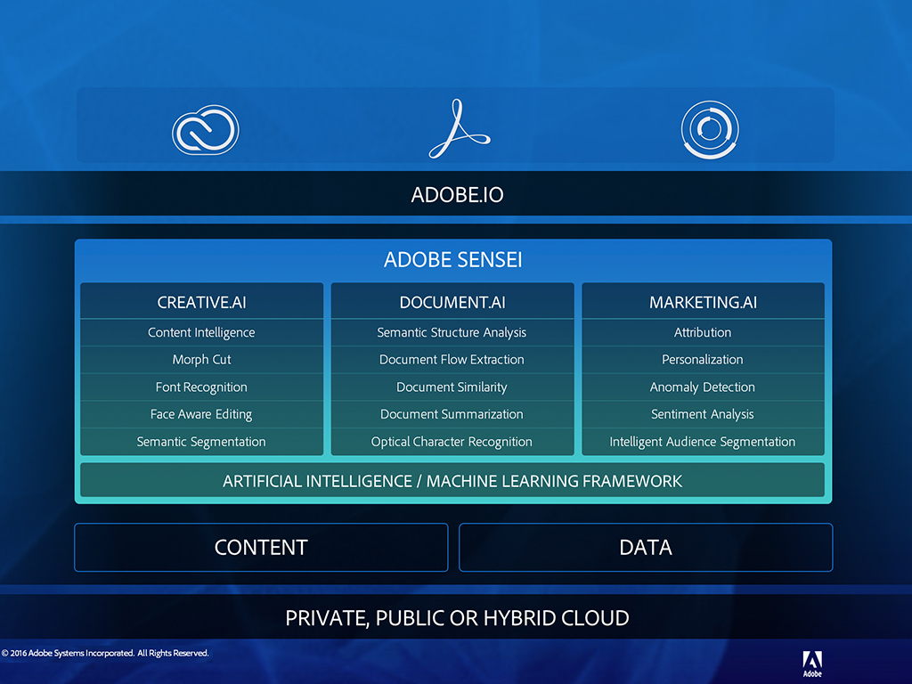Pick Semantic Structure Analysis
Image resolution: width=912 pixels, height=684 pixels.
pyautogui.click(x=452, y=332)
